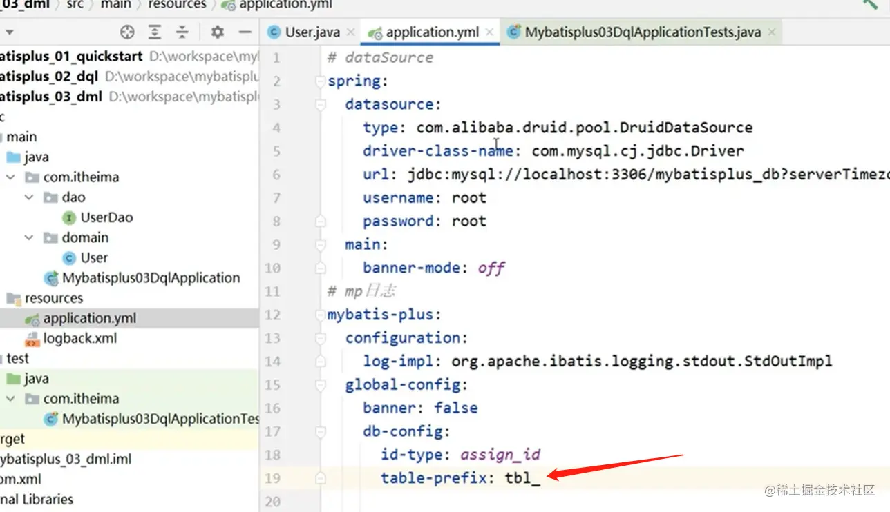
Task: Click main breadcrumb in navigation bar
Action: 115,5
